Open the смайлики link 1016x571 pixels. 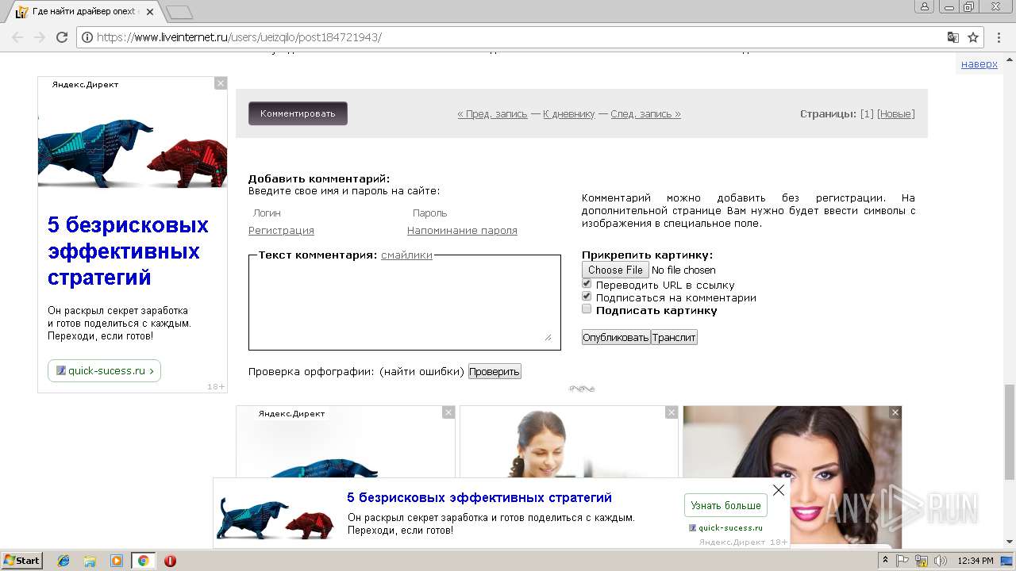[406, 255]
